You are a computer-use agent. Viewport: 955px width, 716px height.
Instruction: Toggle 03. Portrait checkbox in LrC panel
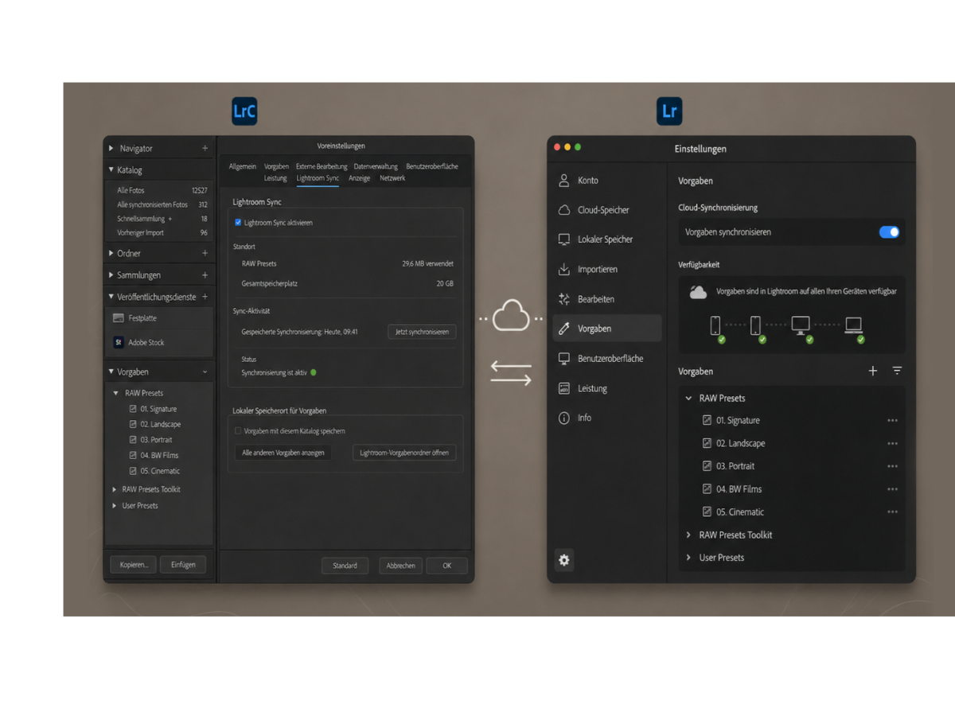[133, 440]
